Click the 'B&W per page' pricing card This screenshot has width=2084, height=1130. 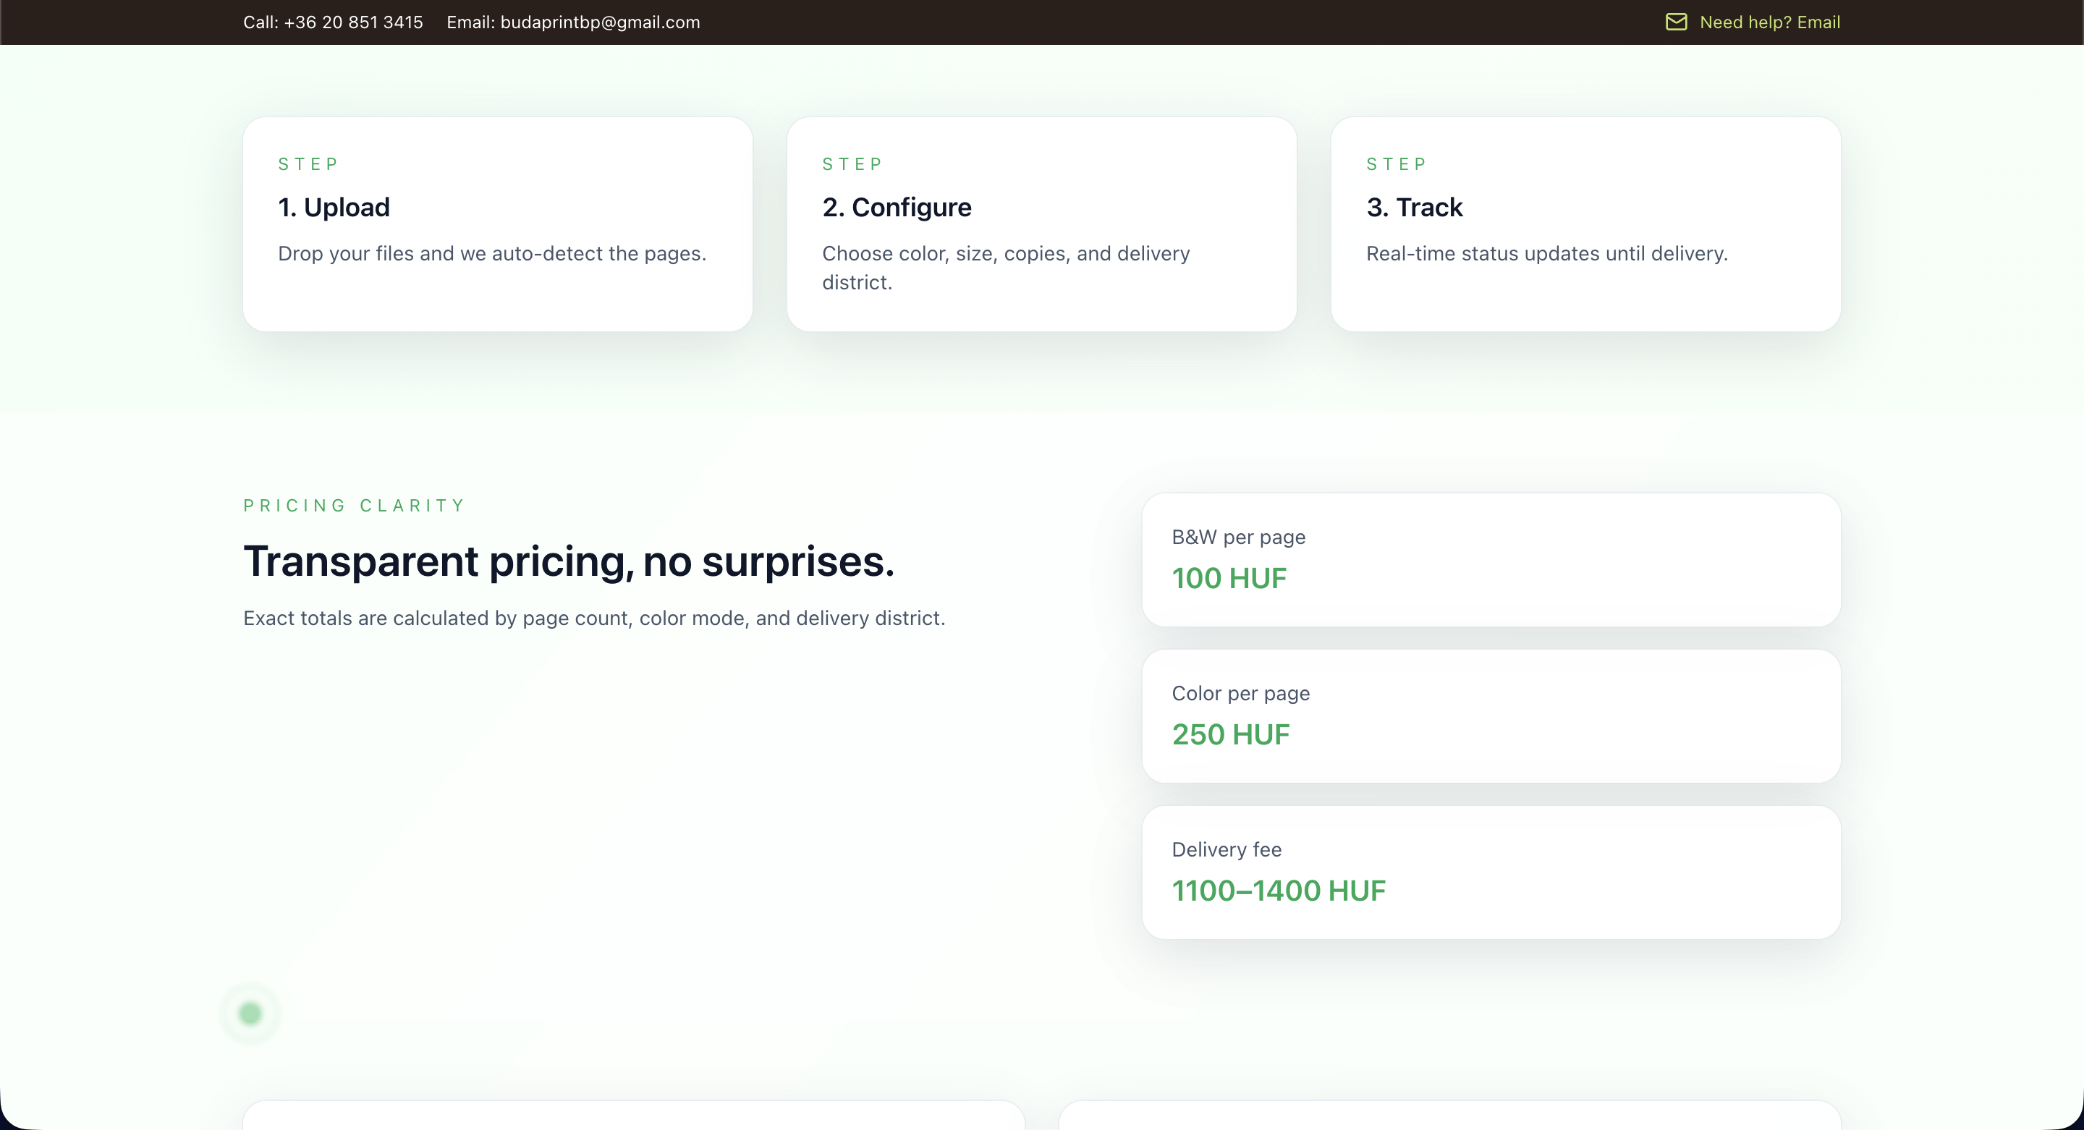pyautogui.click(x=1490, y=559)
